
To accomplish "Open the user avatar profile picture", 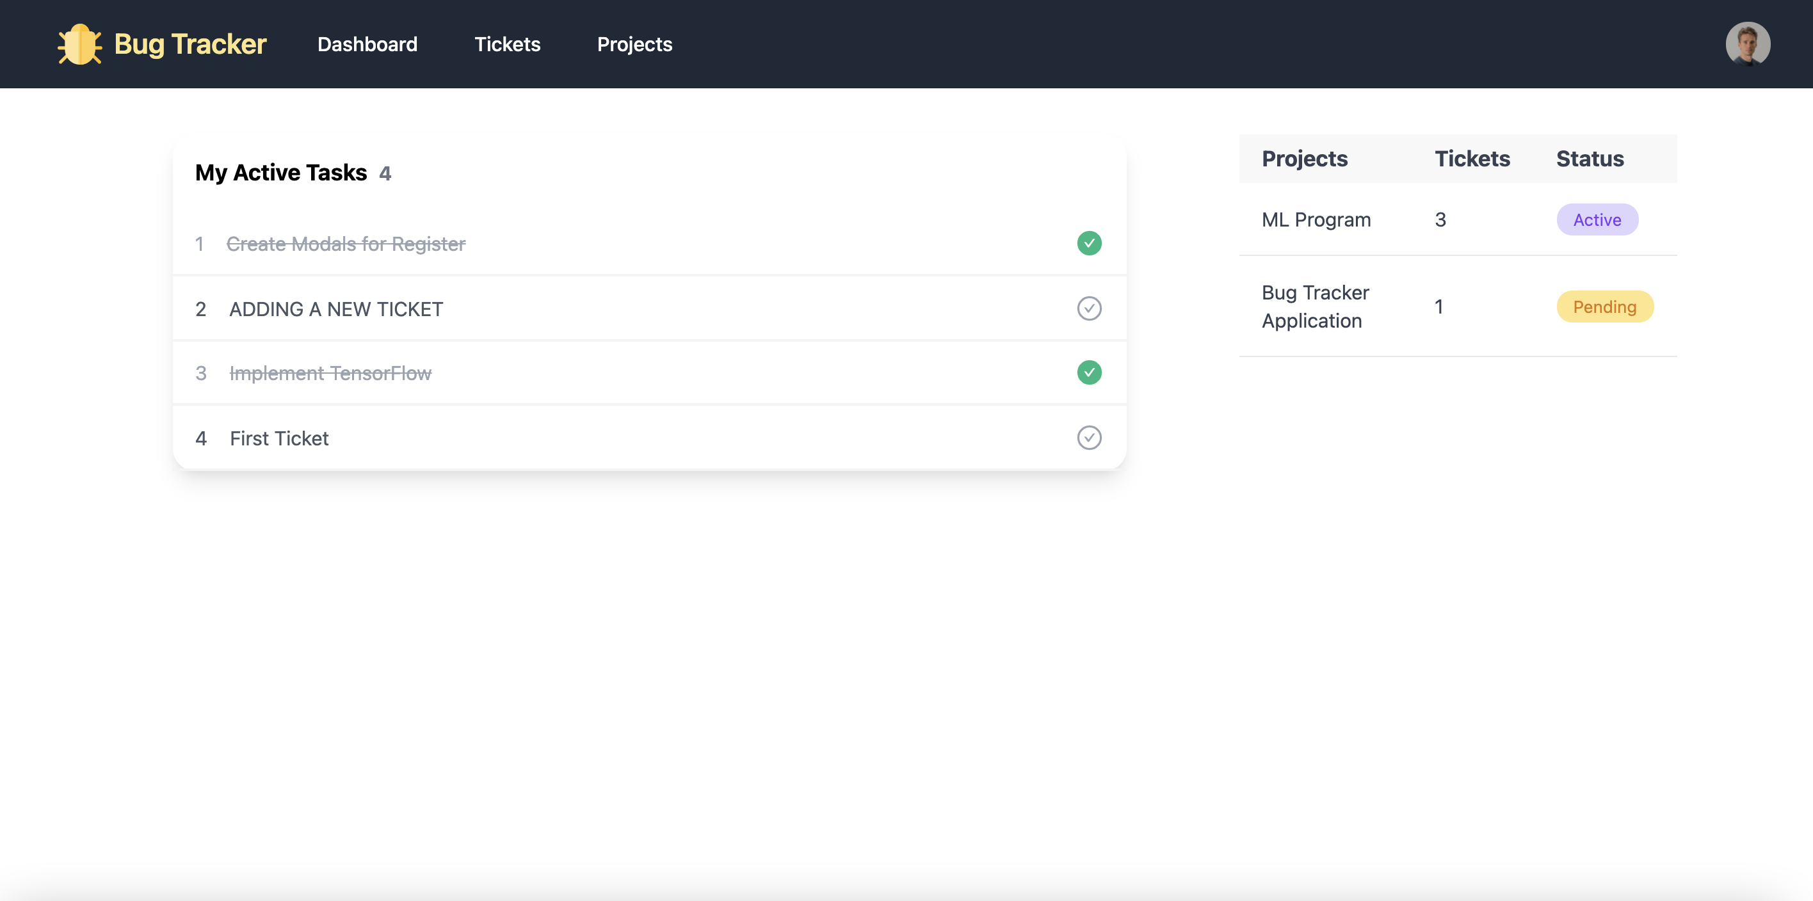I will [x=1748, y=44].
